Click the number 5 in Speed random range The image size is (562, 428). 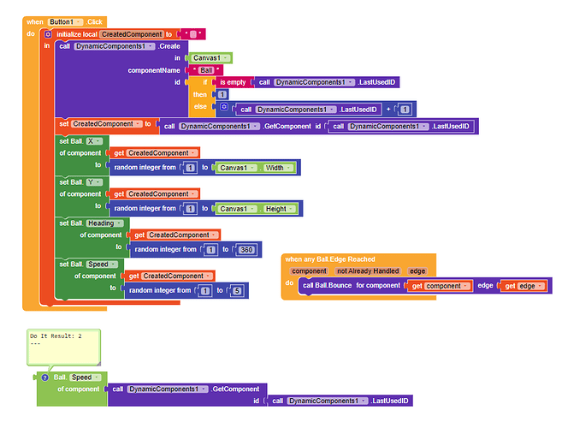tap(237, 290)
